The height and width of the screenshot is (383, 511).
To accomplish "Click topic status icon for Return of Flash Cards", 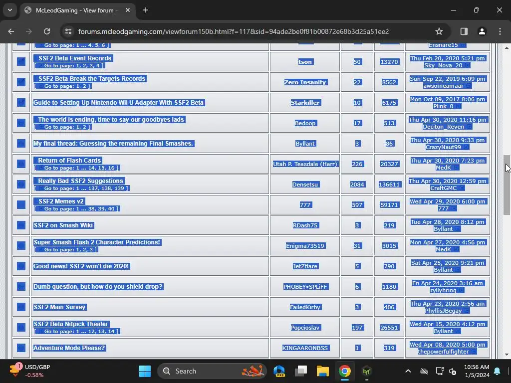I will click(21, 164).
